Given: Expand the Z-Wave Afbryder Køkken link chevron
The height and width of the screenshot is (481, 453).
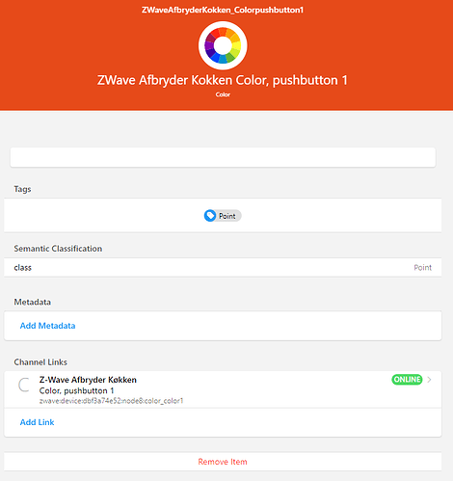Looking at the screenshot, I should (430, 380).
